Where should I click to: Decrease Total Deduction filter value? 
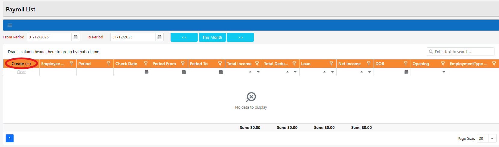pos(295,72)
